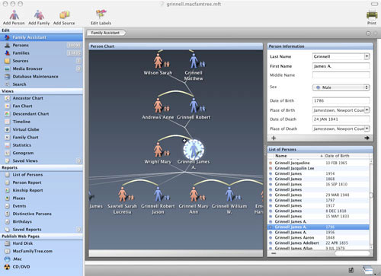The width and height of the screenshot is (381, 276).
Task: Open the Add Source tool
Action: tap(64, 15)
